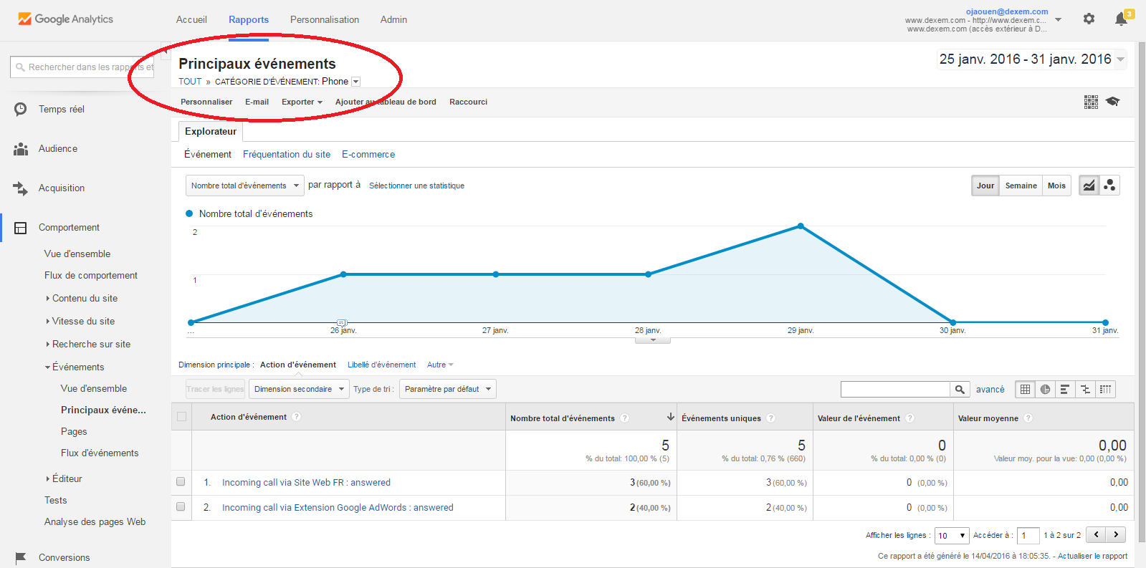Expand the chart annotations drawer handle
The width and height of the screenshot is (1146, 568).
(x=653, y=340)
